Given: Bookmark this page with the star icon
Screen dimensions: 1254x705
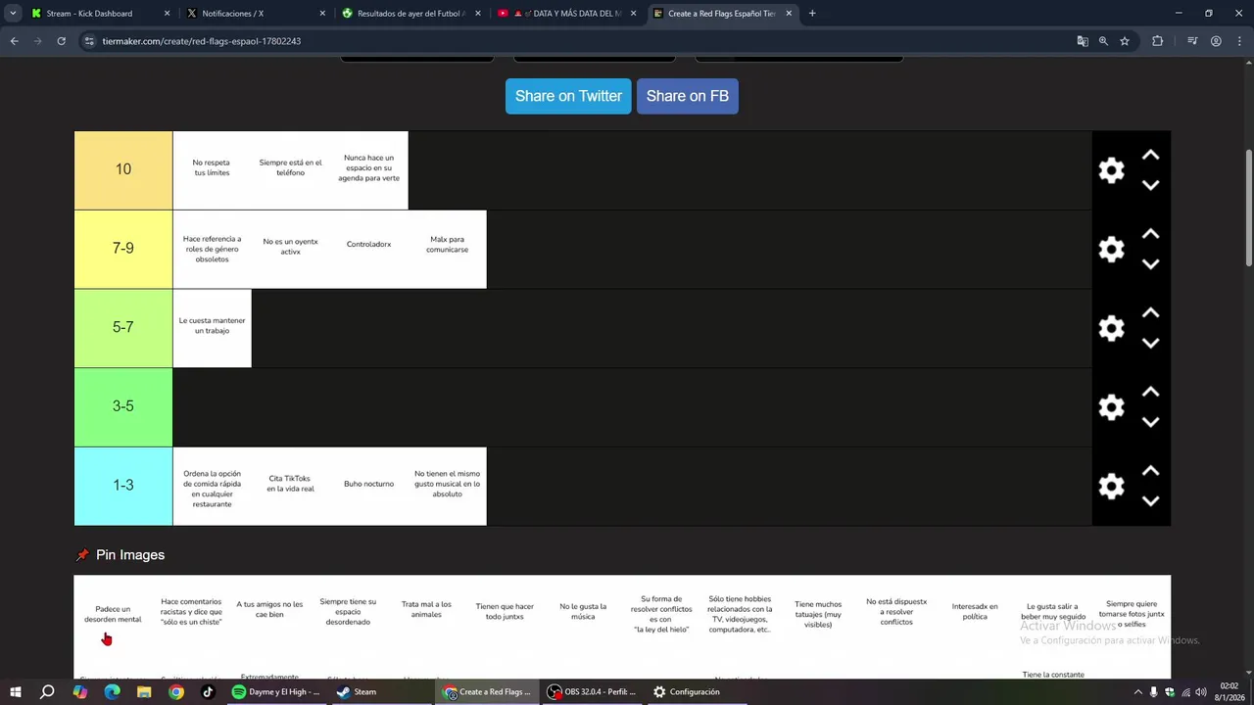Looking at the screenshot, I should tap(1125, 41).
